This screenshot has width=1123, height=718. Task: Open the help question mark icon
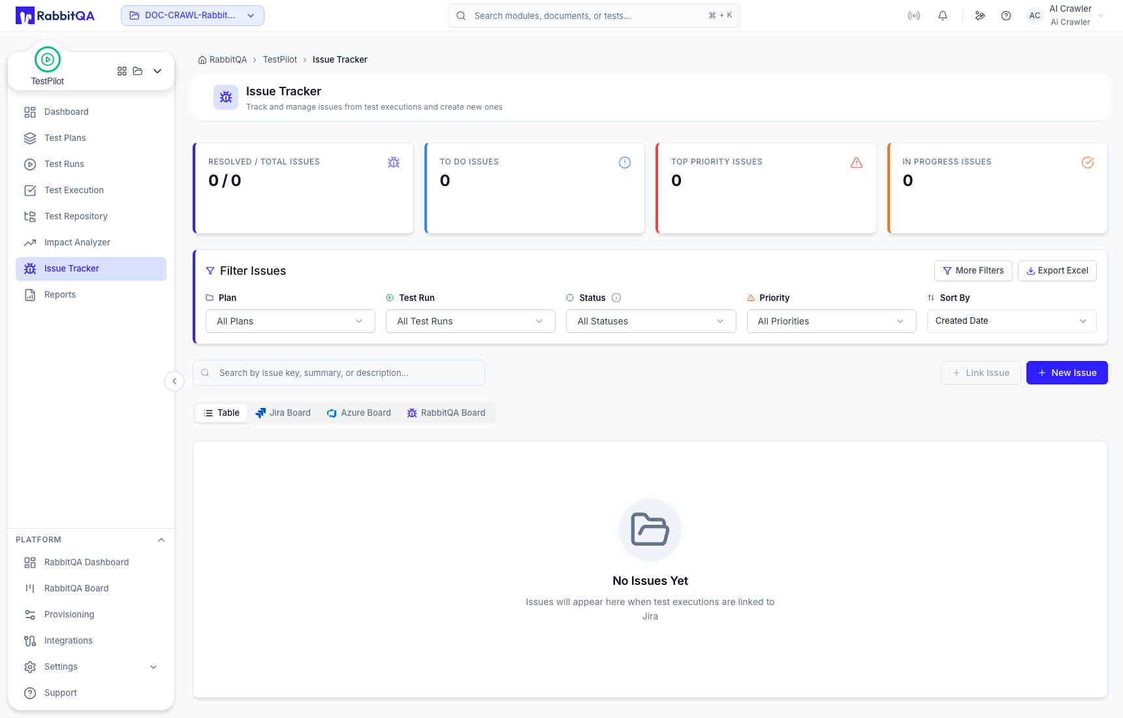click(x=1006, y=16)
